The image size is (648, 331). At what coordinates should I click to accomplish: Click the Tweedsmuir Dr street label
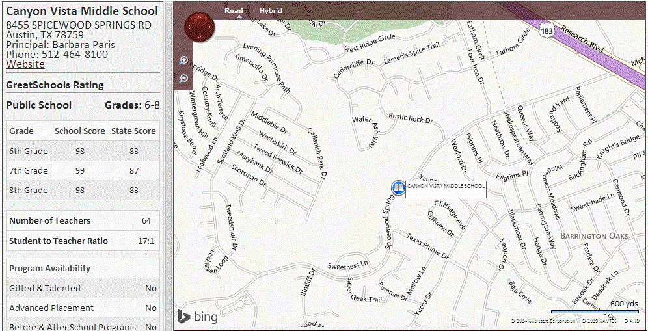[232, 228]
